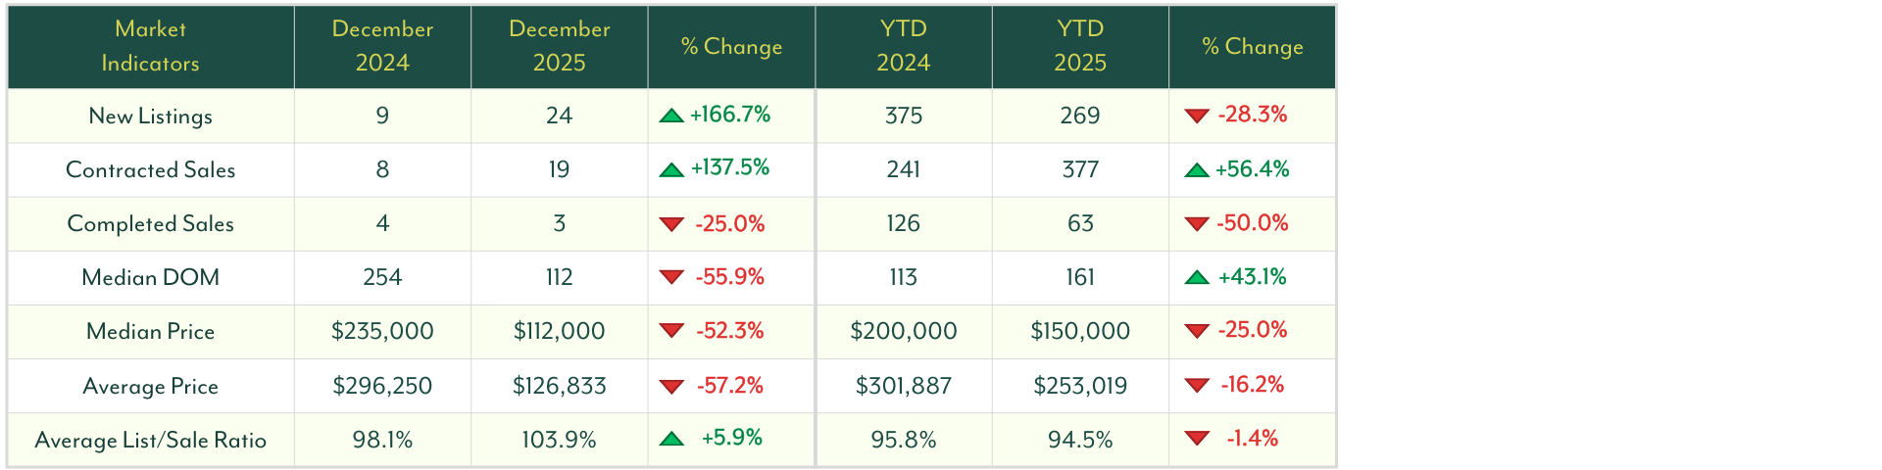
Task: Select the Median DOM row label
Action: coord(150,277)
